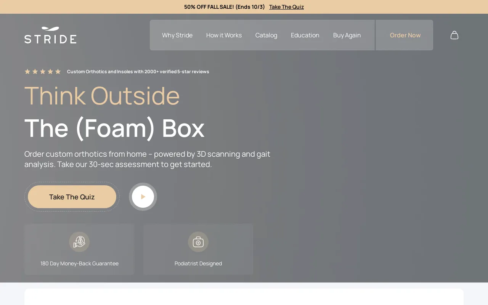Choose Buy Again in the navigation bar
This screenshot has width=488, height=305.
pyautogui.click(x=347, y=35)
